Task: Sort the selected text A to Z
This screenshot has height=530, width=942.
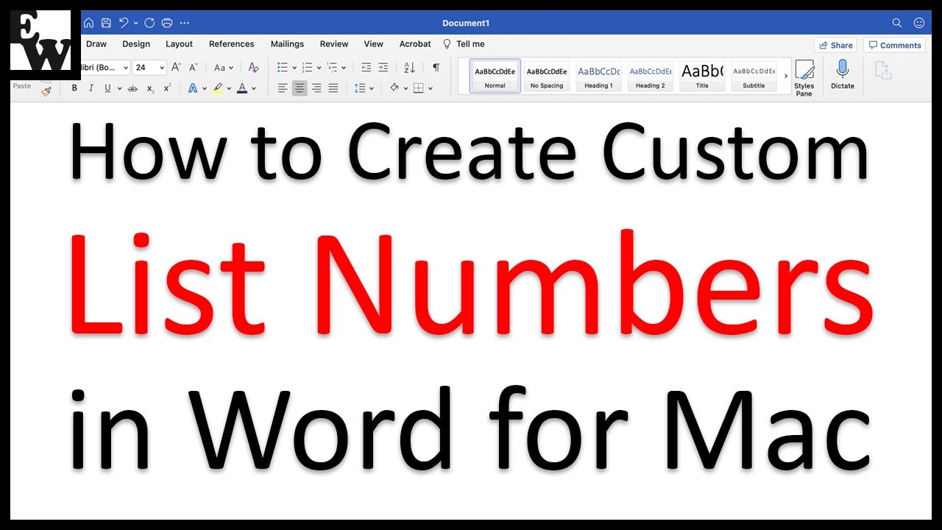Action: [410, 68]
